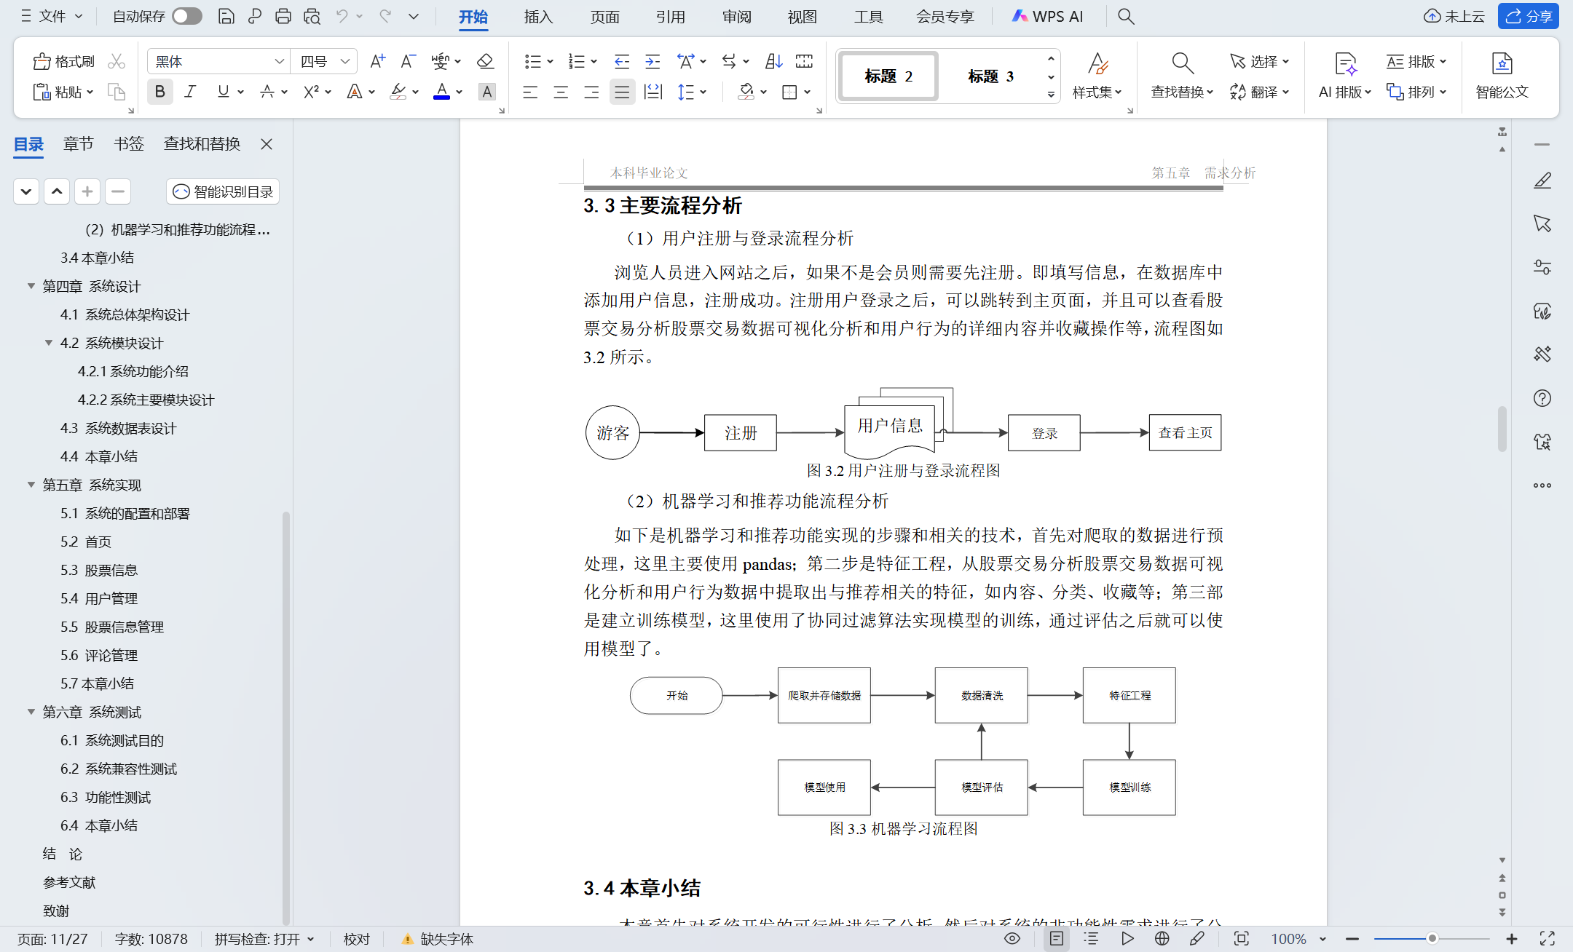Click the clear formatting eraser icon
The image size is (1573, 952).
485,62
